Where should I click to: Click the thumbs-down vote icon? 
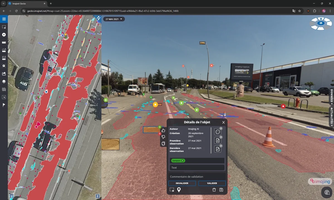coord(163,137)
